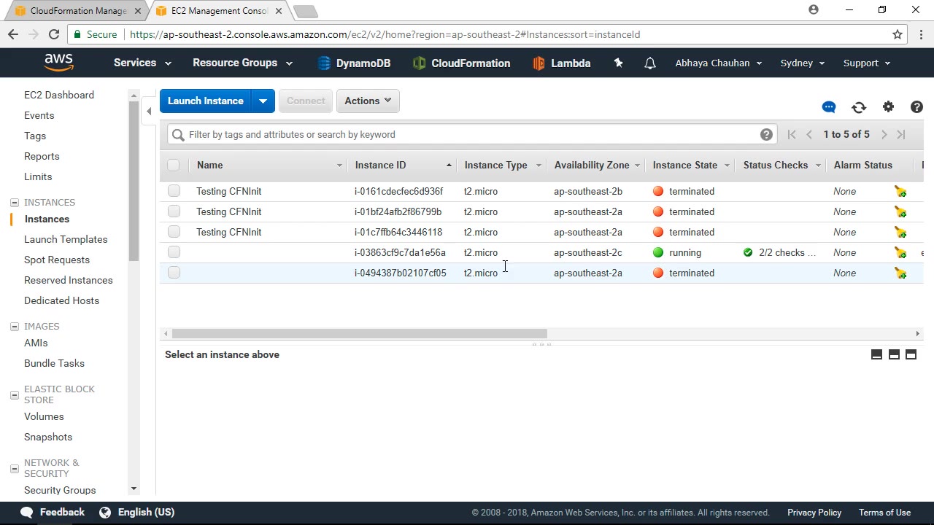Bookmark this page with the star
Viewport: 934px width, 525px height.
[898, 34]
